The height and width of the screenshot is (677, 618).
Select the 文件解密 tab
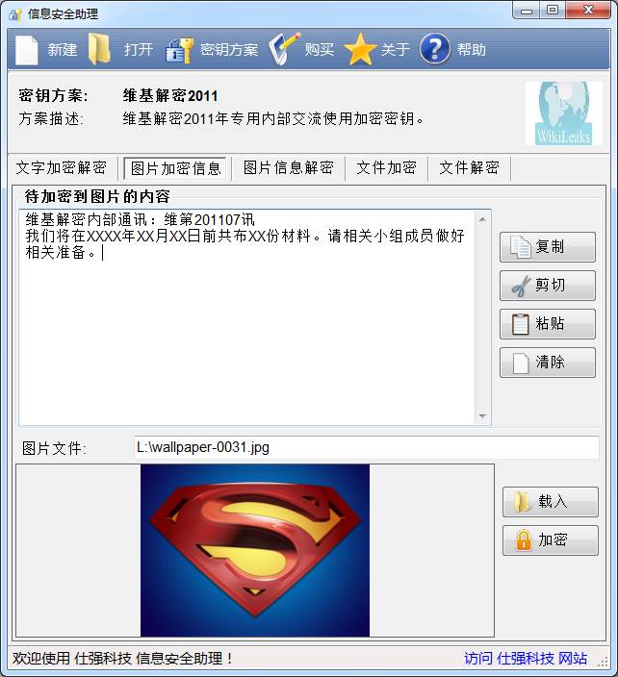coord(469,167)
